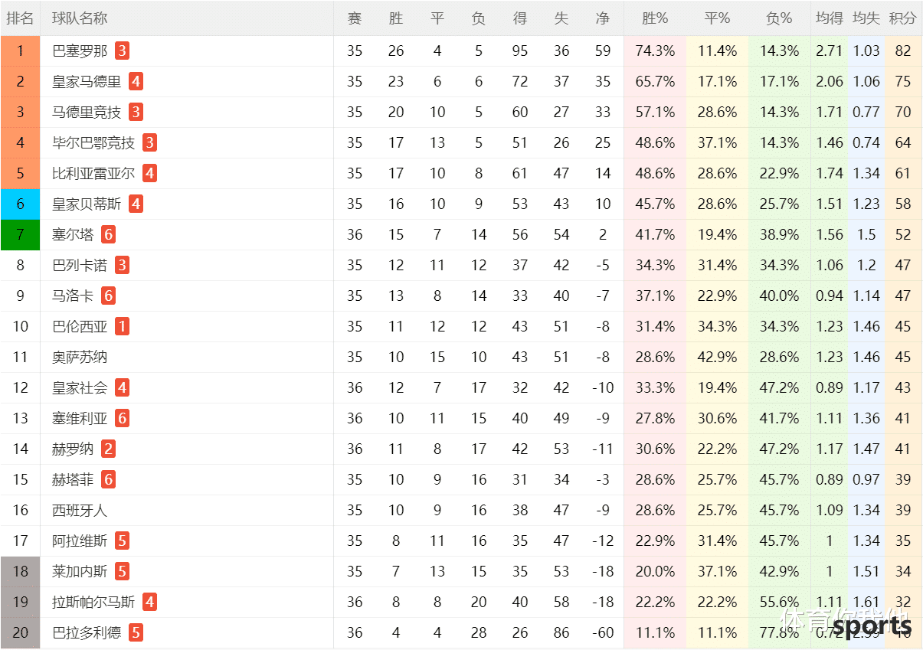Open the 马德里竞技 team link
This screenshot has height=650, width=923.
[x=87, y=113]
